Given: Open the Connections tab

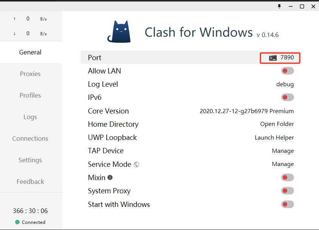Looking at the screenshot, I should (30, 138).
